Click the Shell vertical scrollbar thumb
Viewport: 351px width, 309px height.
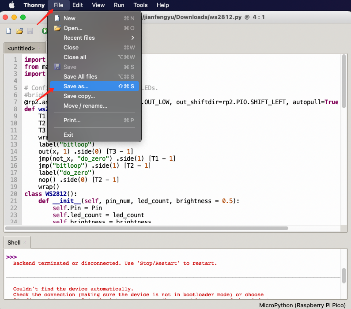point(344,275)
